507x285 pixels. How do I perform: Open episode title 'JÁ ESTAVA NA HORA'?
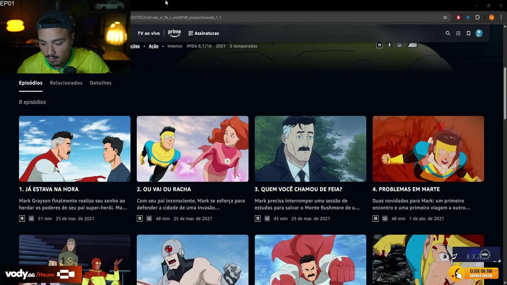[x=49, y=189]
